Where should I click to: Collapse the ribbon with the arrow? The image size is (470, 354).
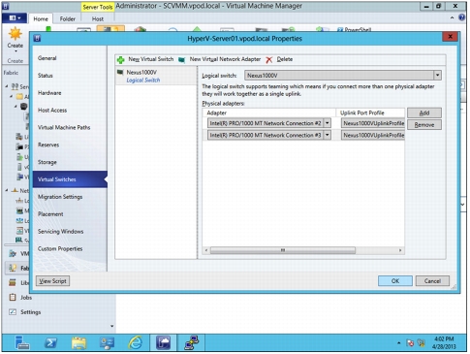[x=452, y=17]
